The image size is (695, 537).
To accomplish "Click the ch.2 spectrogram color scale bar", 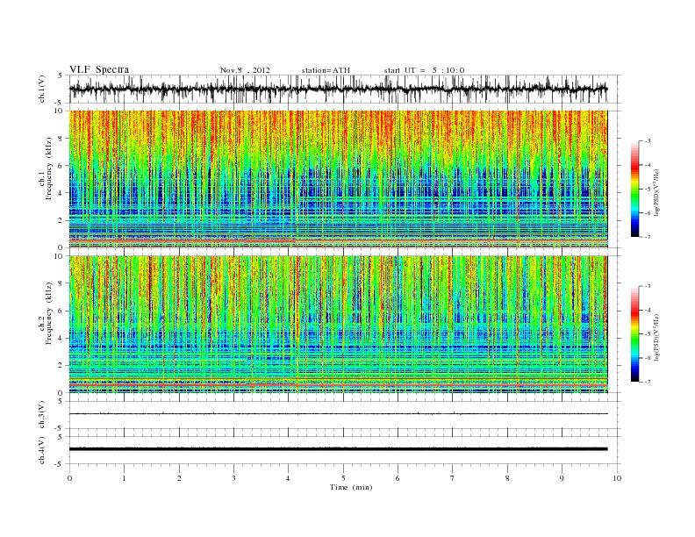I will tap(634, 334).
